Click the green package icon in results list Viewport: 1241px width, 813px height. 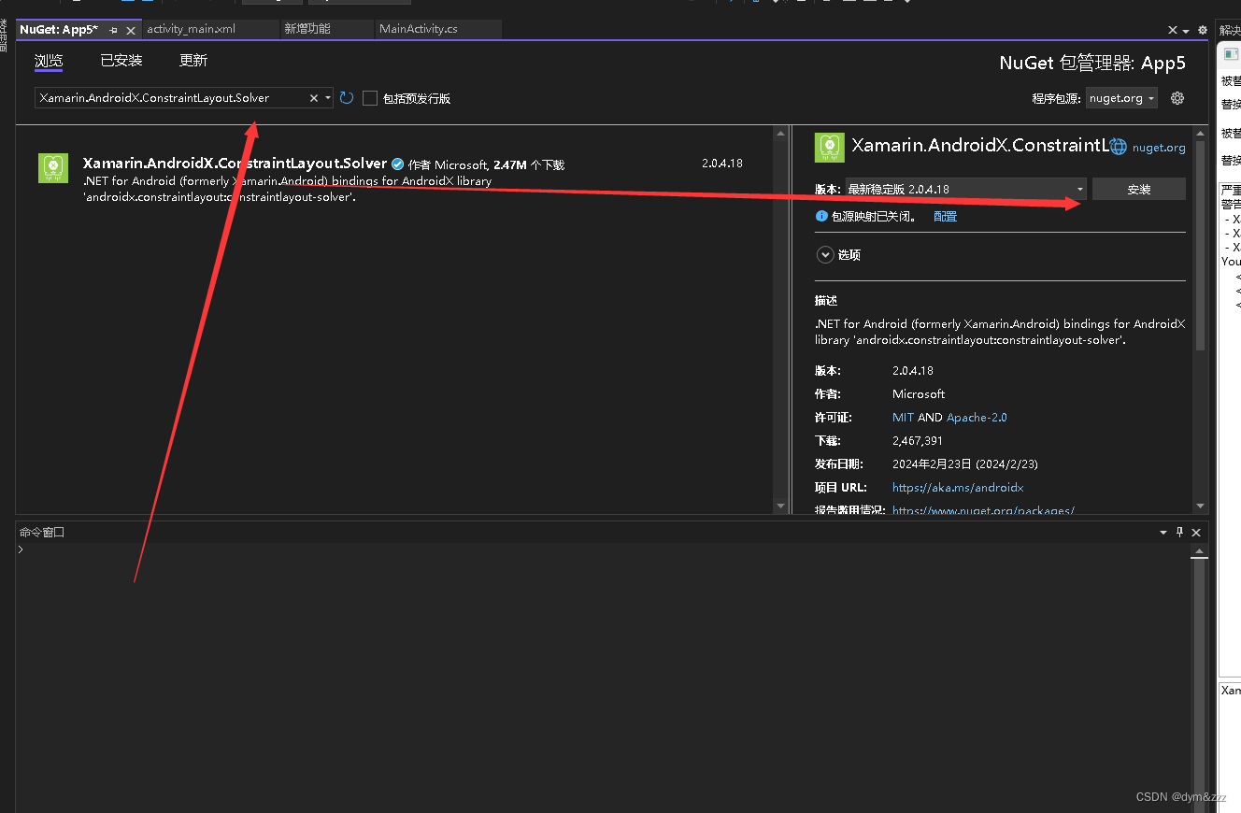(x=53, y=168)
